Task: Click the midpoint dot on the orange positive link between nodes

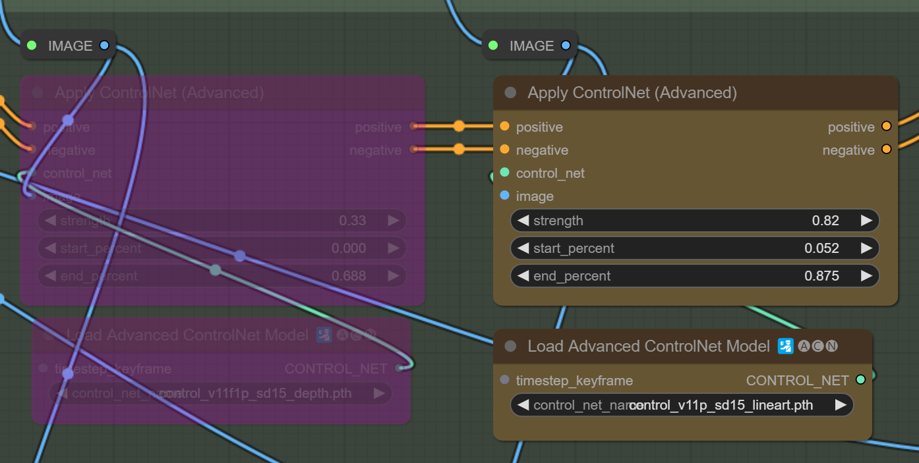Action: coord(459,126)
